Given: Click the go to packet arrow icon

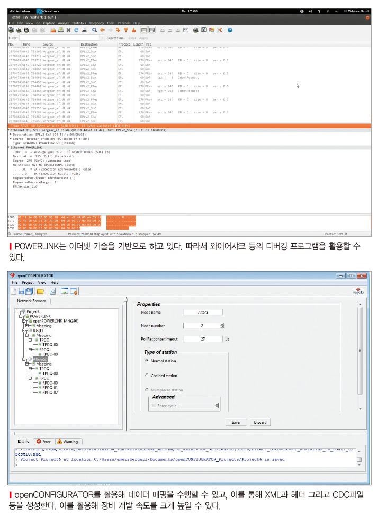Looking at the screenshot, I should 118,30.
